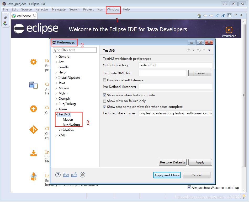Click the orange gear icon on the Welcome page
This screenshot has width=249, height=202.
(x=34, y=62)
